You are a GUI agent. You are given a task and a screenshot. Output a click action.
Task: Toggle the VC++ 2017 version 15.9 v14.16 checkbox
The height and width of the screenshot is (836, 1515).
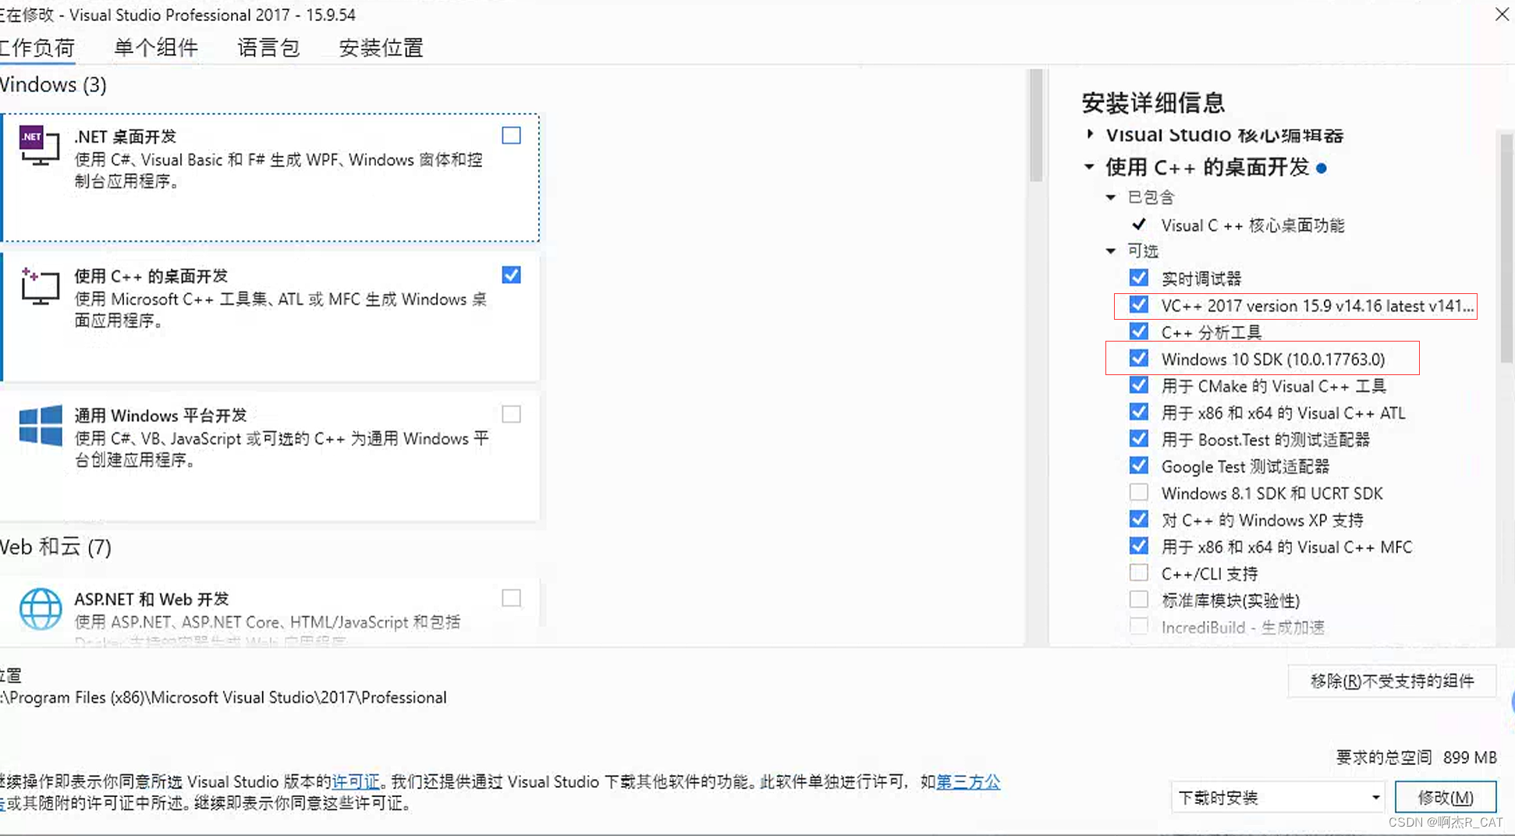pos(1138,305)
